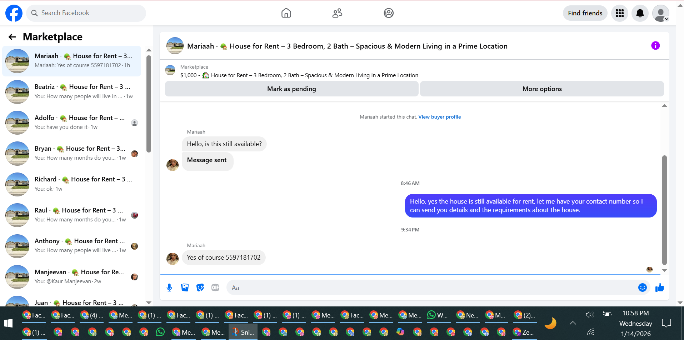Go back with the Marketplace arrow
This screenshot has width=684, height=340.
[12, 37]
